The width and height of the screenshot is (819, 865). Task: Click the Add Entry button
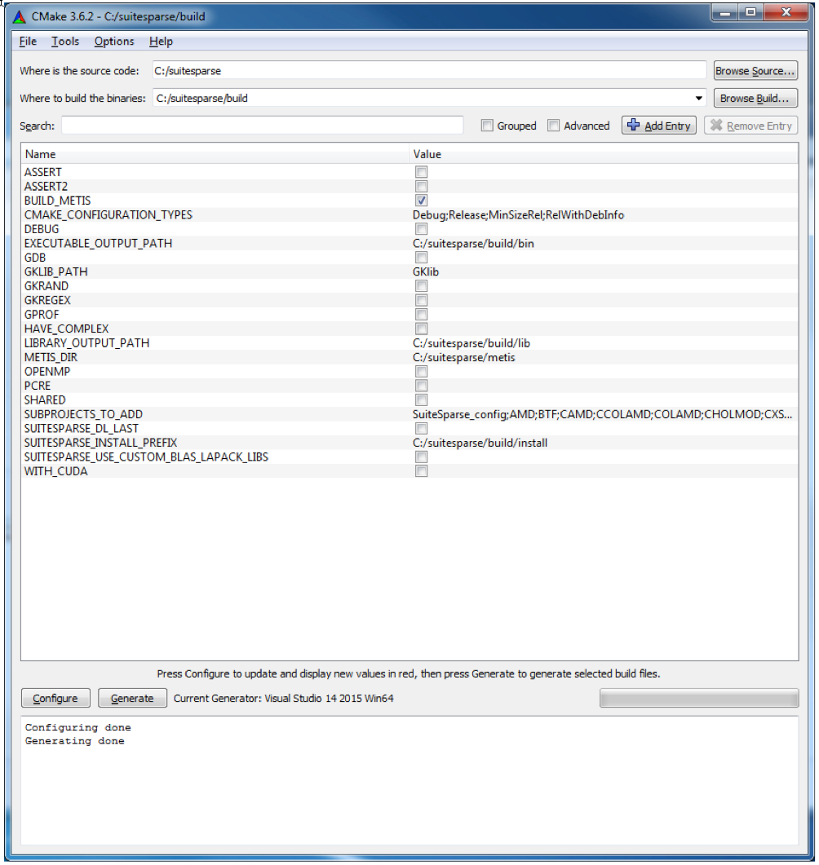(661, 126)
